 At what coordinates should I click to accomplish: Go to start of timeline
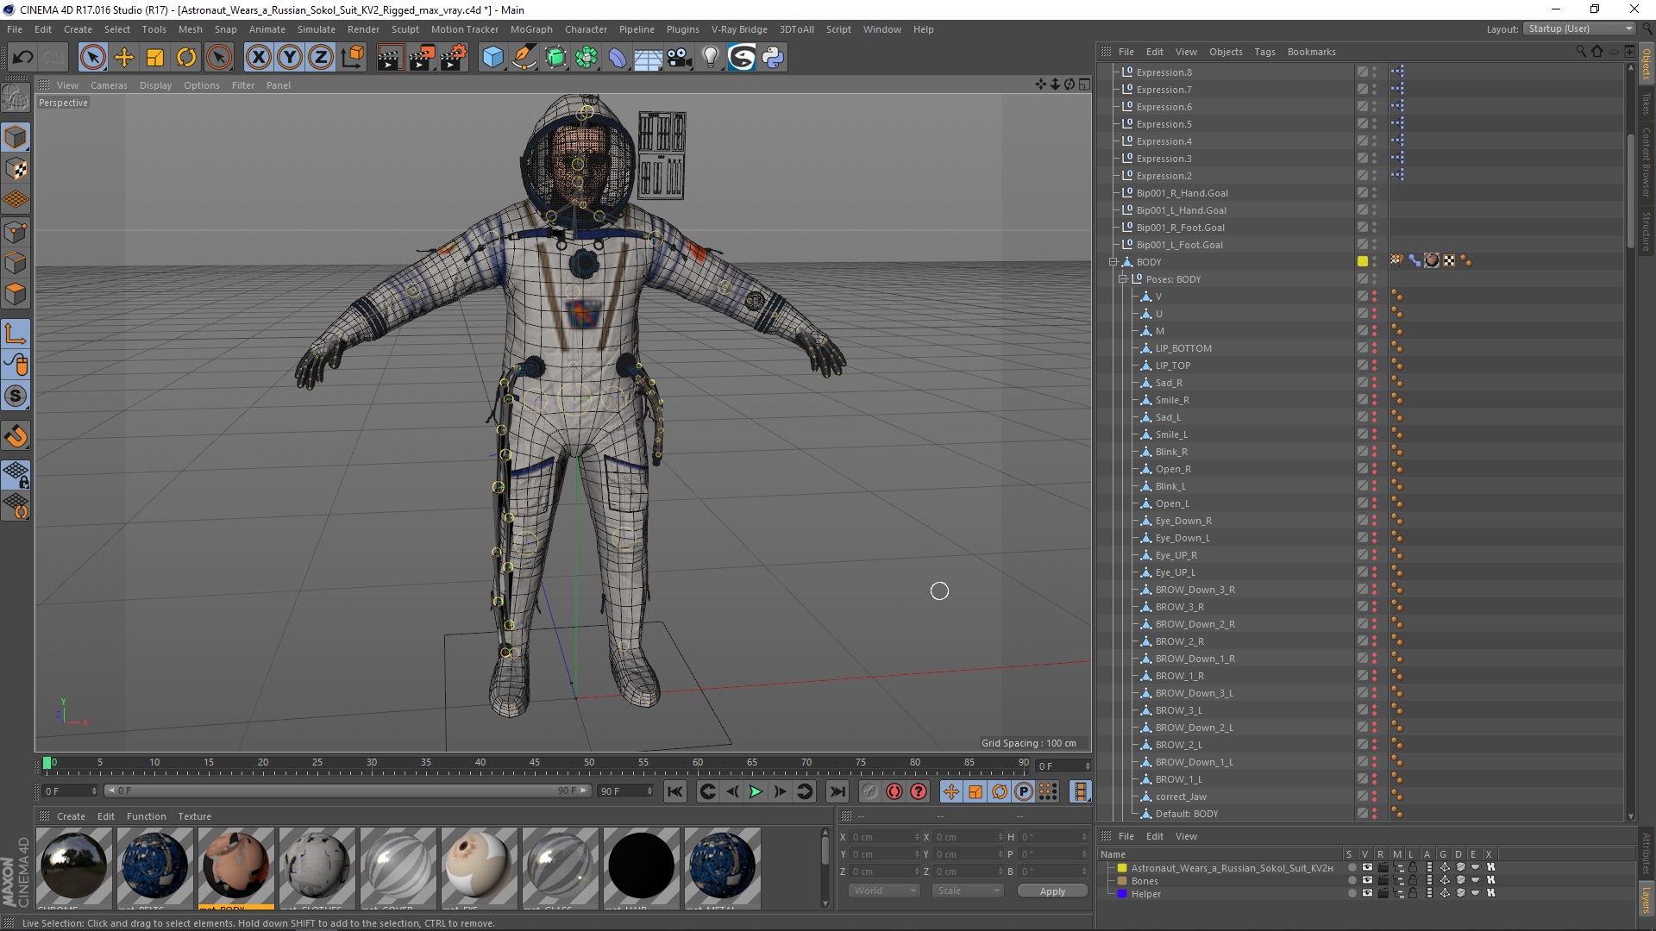(675, 791)
